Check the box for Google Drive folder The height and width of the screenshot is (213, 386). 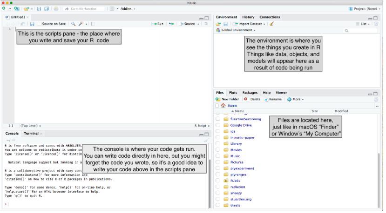[217, 125]
